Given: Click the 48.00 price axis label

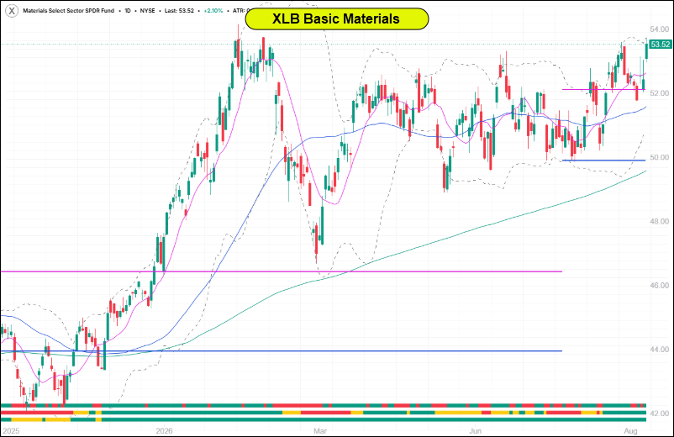Looking at the screenshot, I should (x=659, y=221).
